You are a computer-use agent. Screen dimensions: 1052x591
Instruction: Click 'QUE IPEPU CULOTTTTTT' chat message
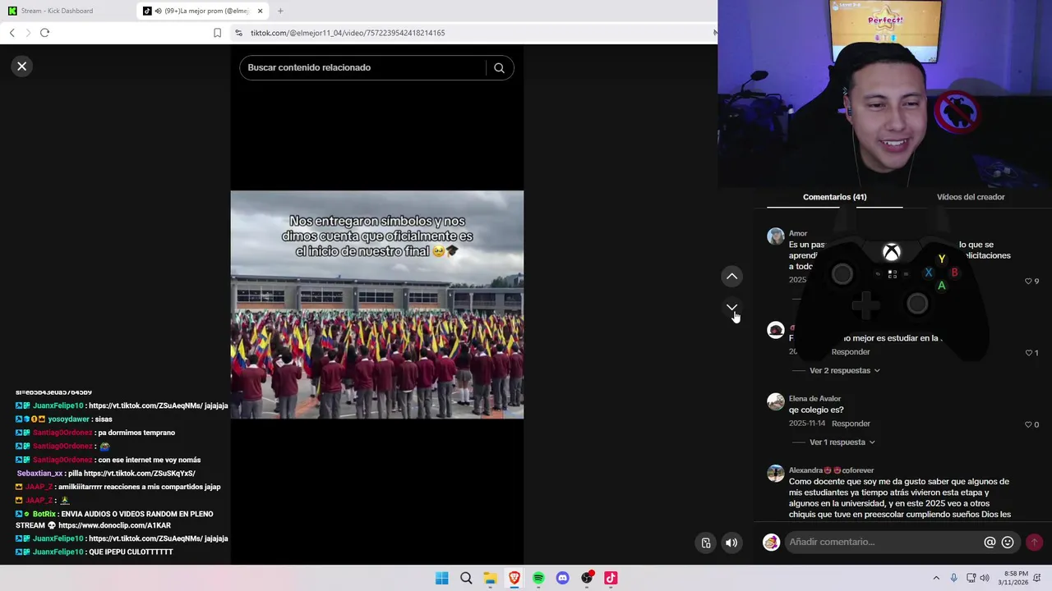click(x=131, y=552)
